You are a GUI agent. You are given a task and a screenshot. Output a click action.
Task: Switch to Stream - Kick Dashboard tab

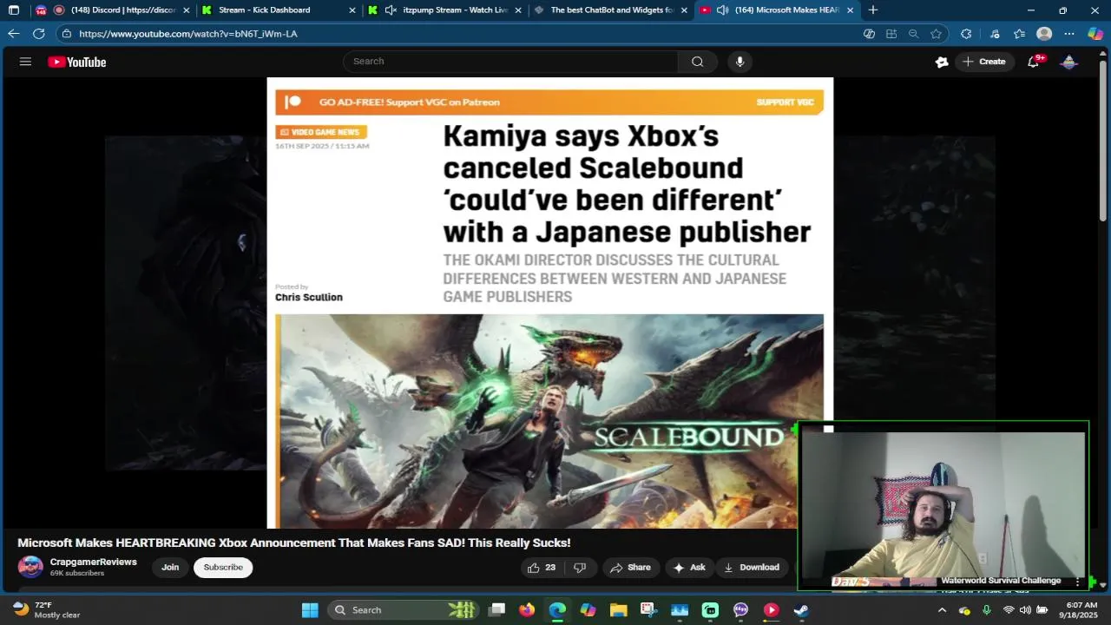coord(278,10)
